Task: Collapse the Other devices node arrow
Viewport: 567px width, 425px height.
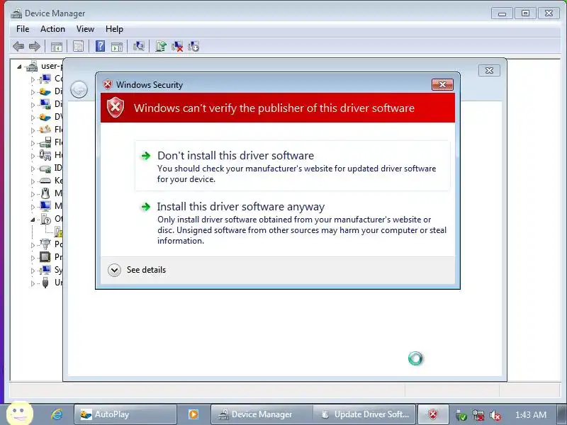Action: 33,220
